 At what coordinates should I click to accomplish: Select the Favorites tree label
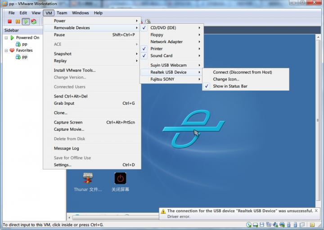tap(24, 50)
